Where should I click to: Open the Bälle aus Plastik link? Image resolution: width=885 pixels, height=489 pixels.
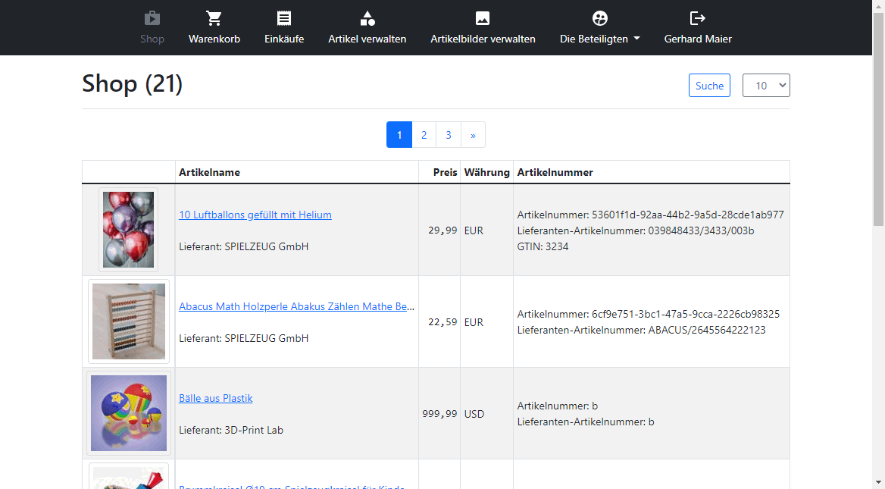pyautogui.click(x=216, y=398)
